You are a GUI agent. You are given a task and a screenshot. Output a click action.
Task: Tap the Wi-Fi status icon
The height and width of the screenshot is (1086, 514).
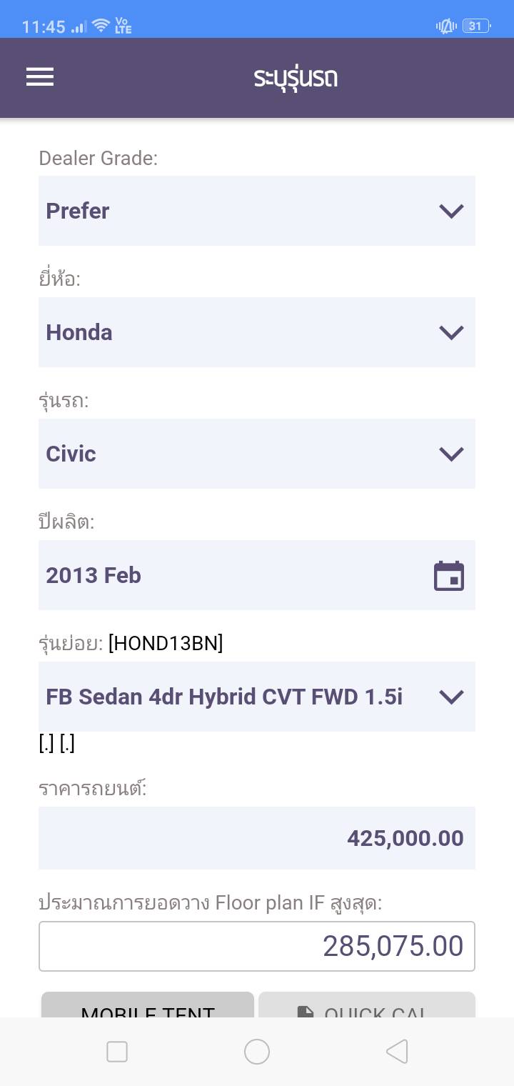coord(101,26)
